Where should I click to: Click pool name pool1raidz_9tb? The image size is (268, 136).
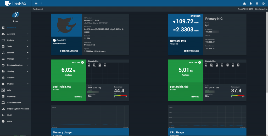tap(62, 87)
